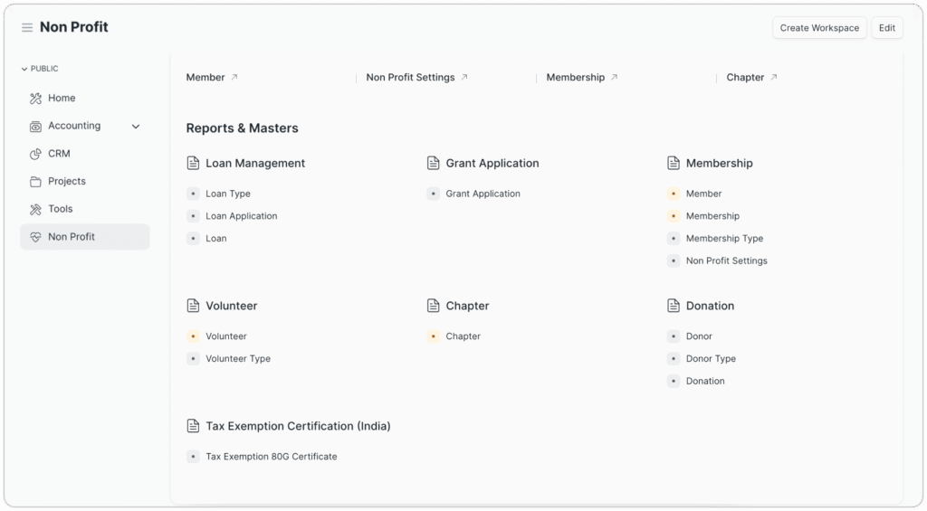The width and height of the screenshot is (927, 511).
Task: Open the Donor Type link
Action: [711, 359]
